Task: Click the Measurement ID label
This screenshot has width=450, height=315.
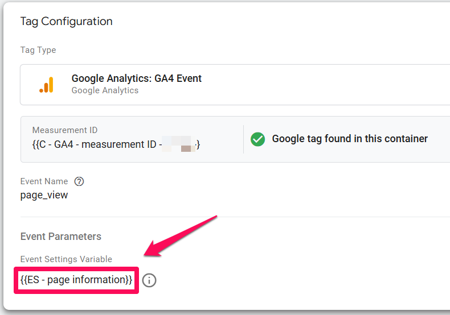Action: (x=65, y=130)
